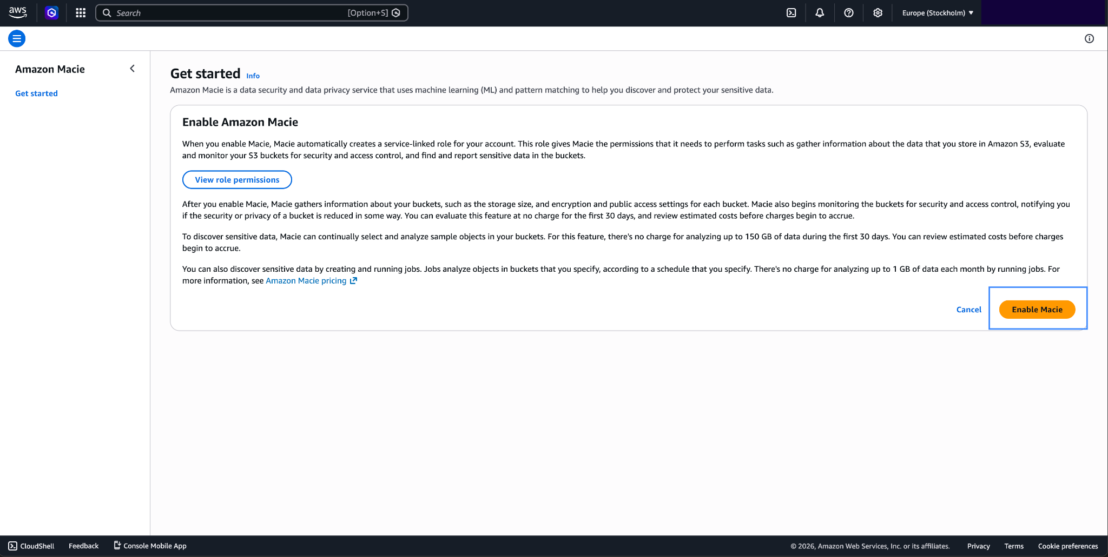Open settings gear icon
The height and width of the screenshot is (557, 1108).
tap(878, 13)
